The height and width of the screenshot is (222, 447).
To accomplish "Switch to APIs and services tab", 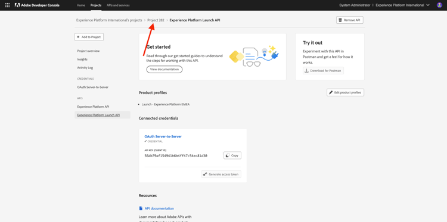I will 118,5.
